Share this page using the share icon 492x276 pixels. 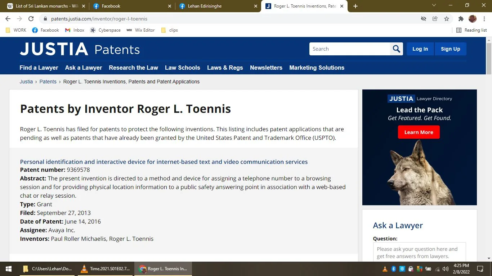435,19
